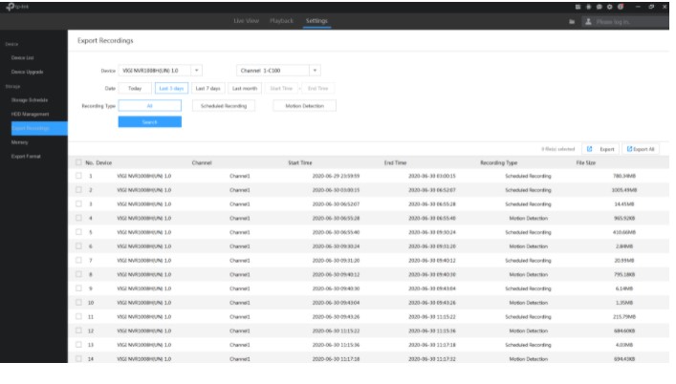Open HDD Management in sidebar

31,114
